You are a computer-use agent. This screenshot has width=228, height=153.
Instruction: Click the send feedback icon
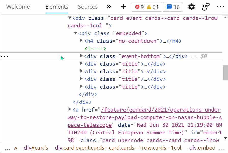[x=206, y=7]
